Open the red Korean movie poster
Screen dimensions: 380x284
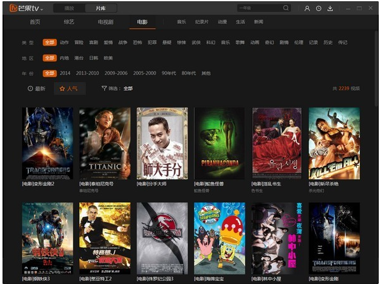coord(277,143)
